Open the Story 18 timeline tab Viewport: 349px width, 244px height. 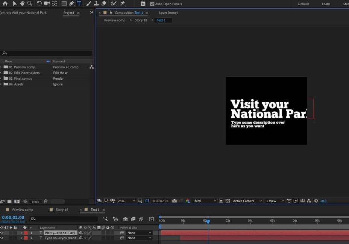tap(62, 209)
